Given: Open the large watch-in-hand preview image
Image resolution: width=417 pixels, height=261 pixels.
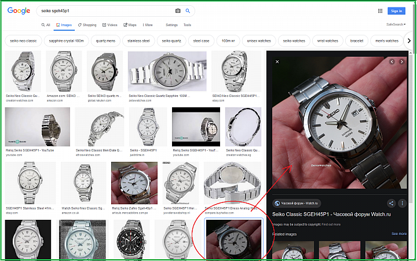Looking at the screenshot, I should pyautogui.click(x=339, y=123).
